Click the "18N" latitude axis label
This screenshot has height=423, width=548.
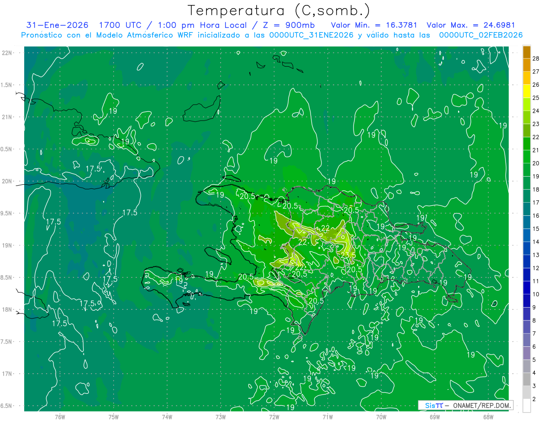(8, 310)
